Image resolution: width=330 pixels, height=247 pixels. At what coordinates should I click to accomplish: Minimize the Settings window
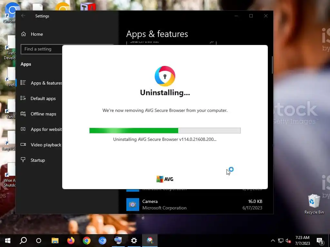click(x=236, y=16)
